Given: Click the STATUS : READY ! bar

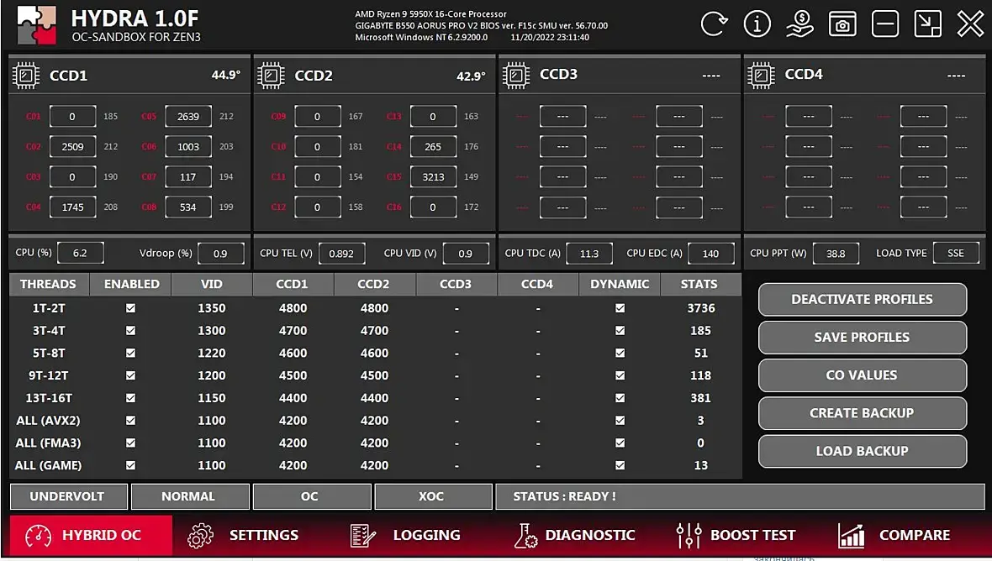Looking at the screenshot, I should click(x=740, y=496).
